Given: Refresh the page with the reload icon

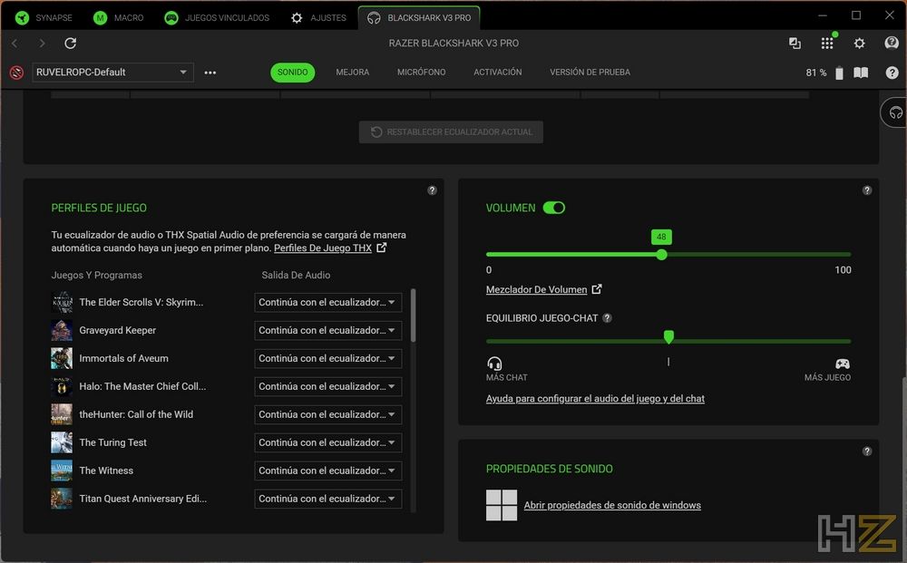Looking at the screenshot, I should coord(70,44).
